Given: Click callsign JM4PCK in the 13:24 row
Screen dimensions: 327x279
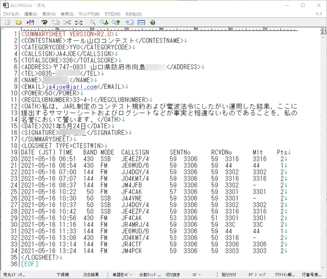Looking at the screenshot, I should click(132, 251).
